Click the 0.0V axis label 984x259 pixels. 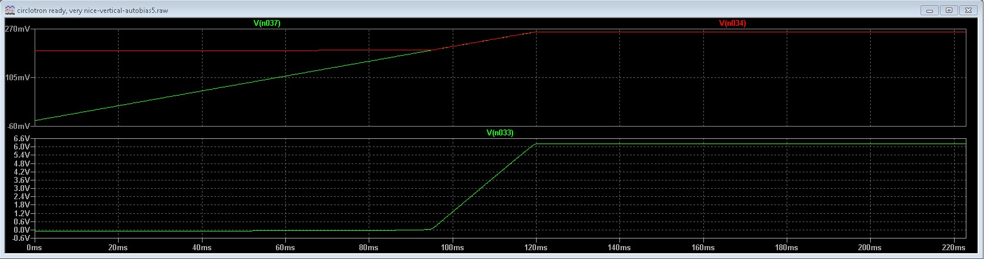coord(22,230)
